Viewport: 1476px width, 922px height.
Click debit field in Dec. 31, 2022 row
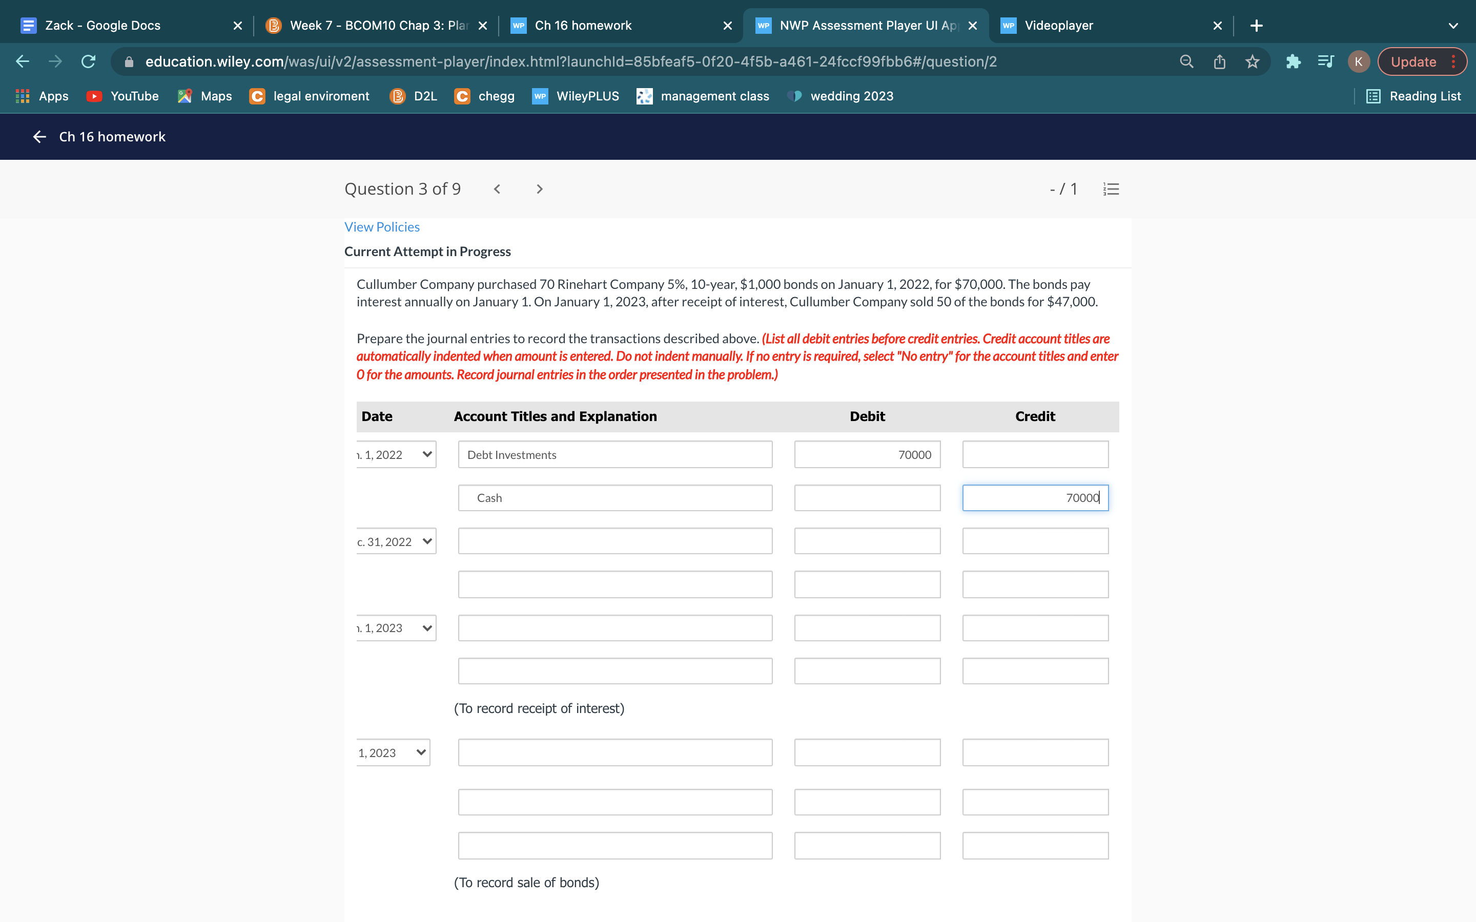[867, 541]
